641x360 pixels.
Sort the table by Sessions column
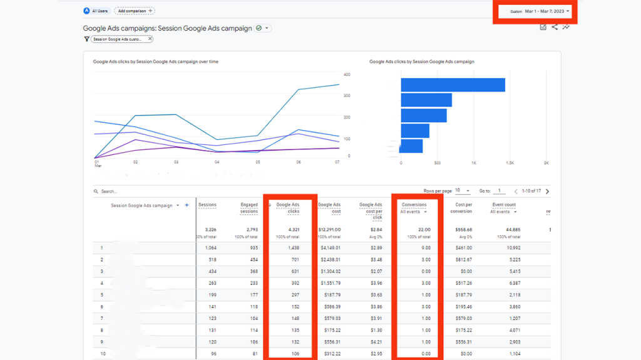(x=207, y=205)
